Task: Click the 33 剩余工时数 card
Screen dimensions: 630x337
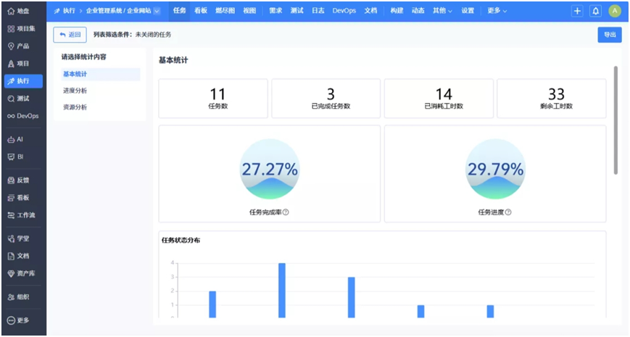Action: [x=552, y=99]
